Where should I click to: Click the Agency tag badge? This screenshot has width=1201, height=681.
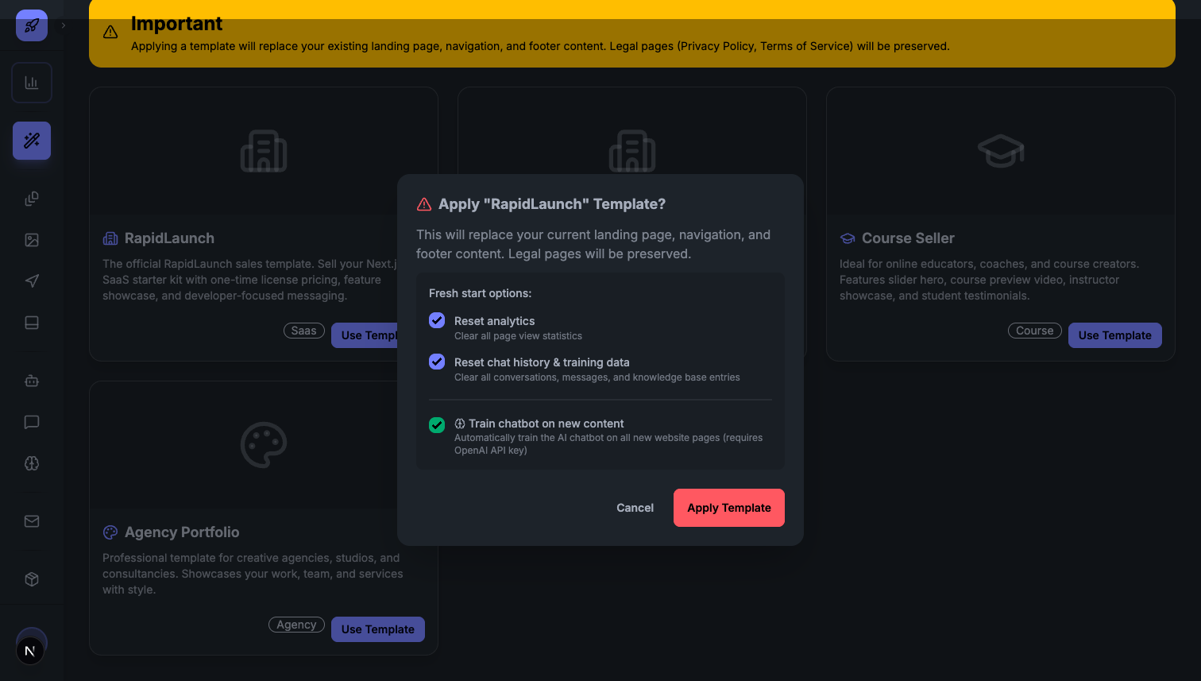[x=297, y=625]
